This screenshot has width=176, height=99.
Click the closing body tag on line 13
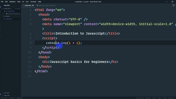point(45,67)
